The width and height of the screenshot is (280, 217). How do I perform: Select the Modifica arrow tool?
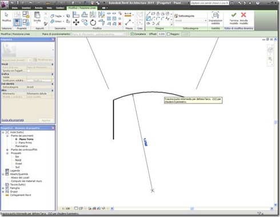click(x=6, y=17)
